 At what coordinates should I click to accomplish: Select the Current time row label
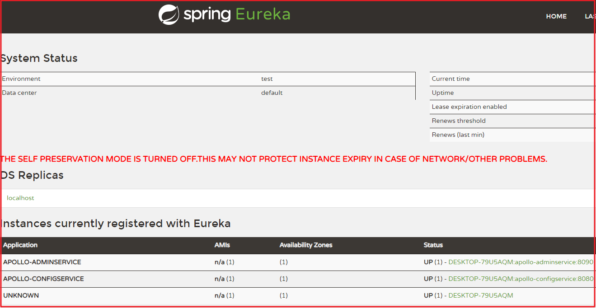tap(451, 79)
